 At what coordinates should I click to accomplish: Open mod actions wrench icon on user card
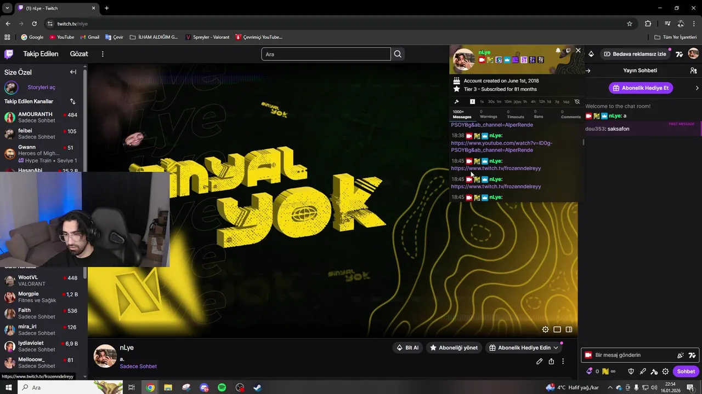456,102
